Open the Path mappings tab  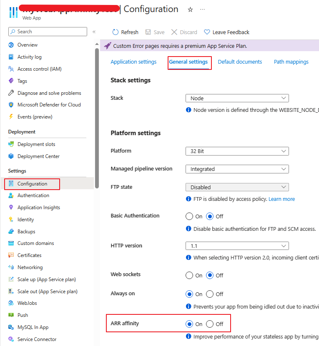(x=291, y=62)
